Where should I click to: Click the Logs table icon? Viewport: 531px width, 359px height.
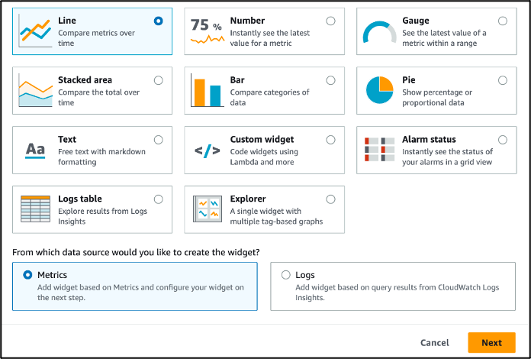tap(35, 210)
